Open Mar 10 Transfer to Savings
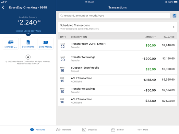Screen dimensions: 179x134 tap(117, 90)
